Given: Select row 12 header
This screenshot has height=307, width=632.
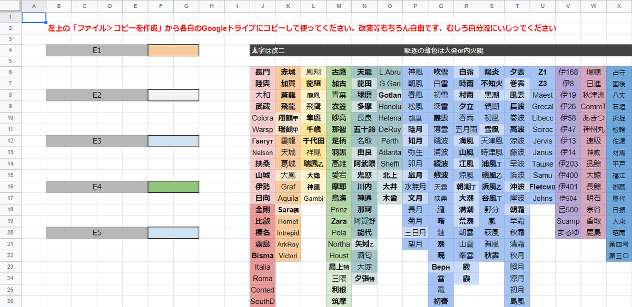Looking at the screenshot, I should click(11, 141).
